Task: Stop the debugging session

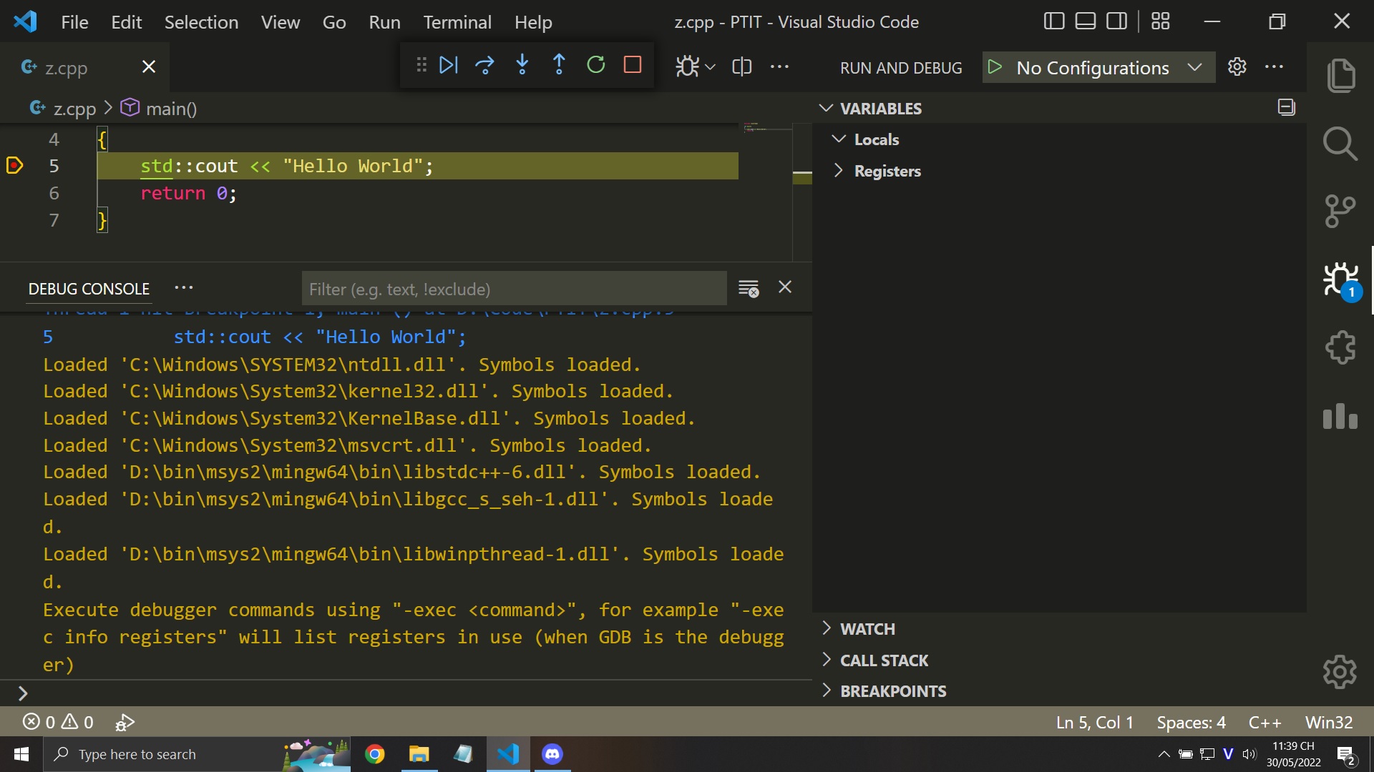Action: click(x=633, y=66)
